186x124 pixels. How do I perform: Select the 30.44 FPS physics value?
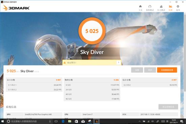point(115,94)
